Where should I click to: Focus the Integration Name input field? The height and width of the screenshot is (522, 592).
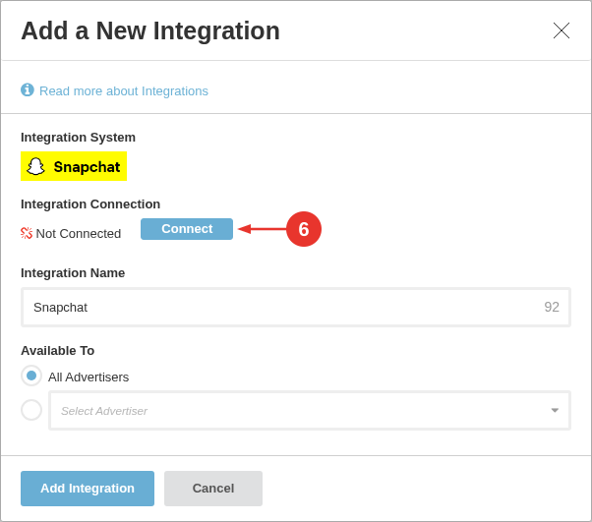(296, 308)
